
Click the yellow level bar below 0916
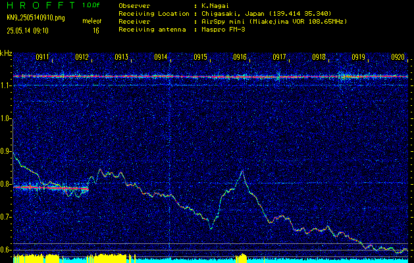241,258
